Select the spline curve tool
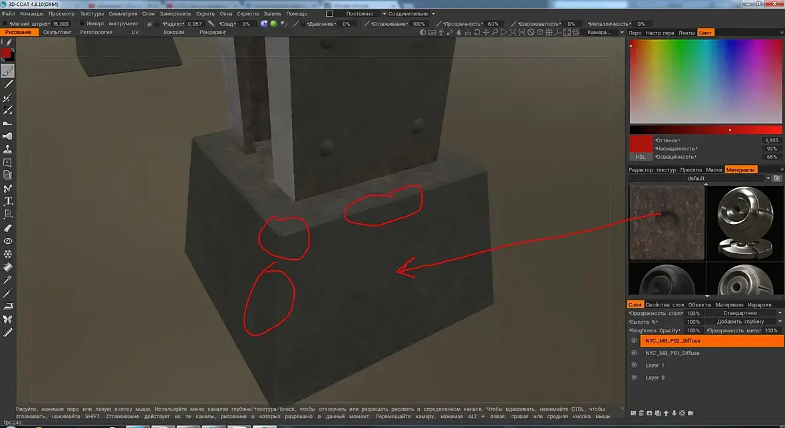Viewport: 785px width, 428px height. coord(8,189)
